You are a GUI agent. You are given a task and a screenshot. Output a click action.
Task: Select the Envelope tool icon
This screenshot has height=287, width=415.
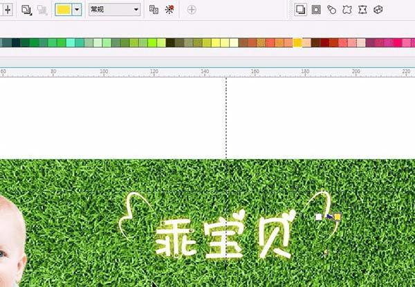(362, 10)
